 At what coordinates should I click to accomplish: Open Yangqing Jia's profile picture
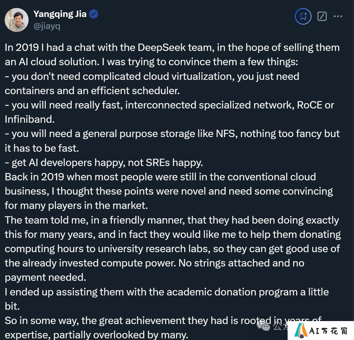(x=17, y=20)
